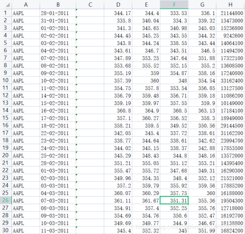Click cell containing 353.25
Screen dimensions: 245x234
146,58
